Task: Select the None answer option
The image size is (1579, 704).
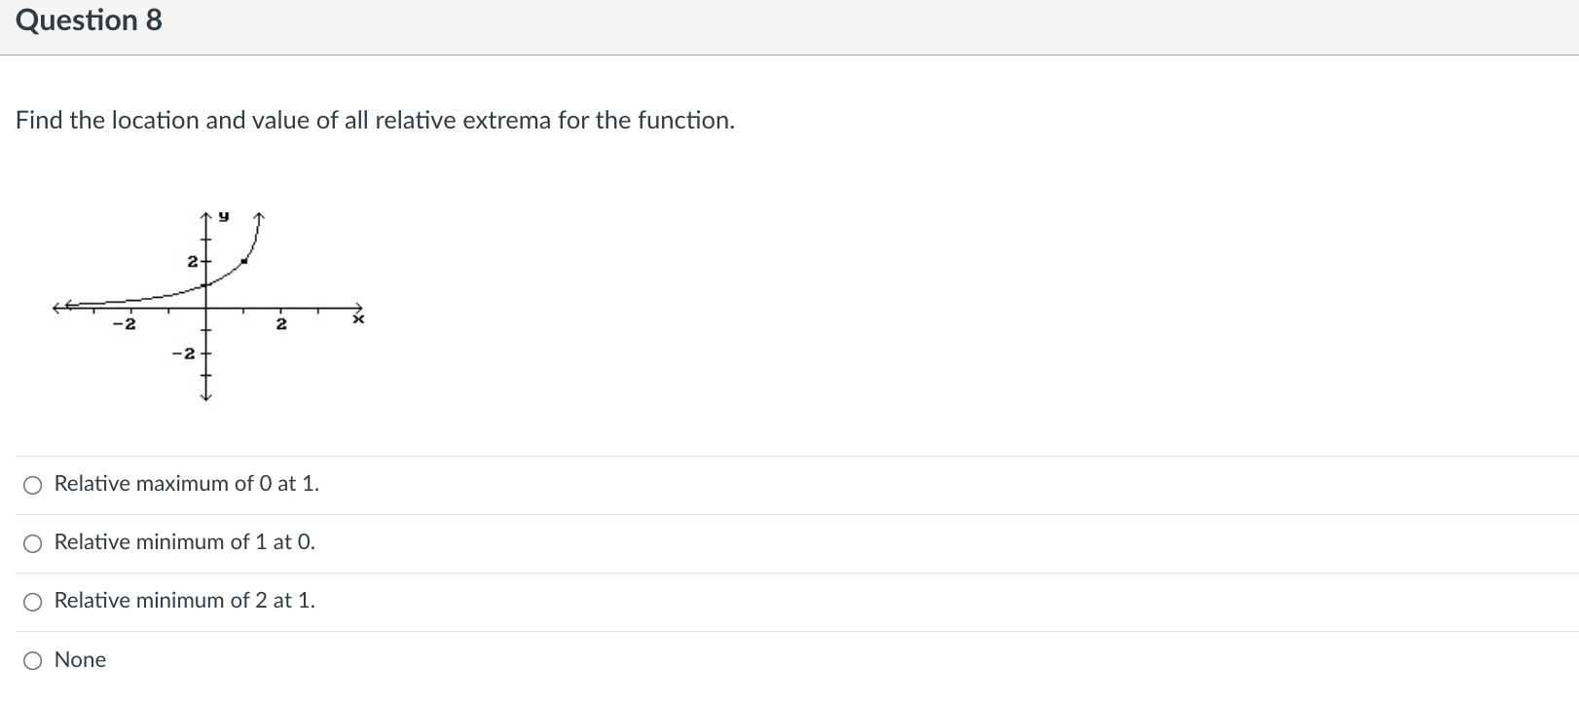Action: (x=32, y=660)
